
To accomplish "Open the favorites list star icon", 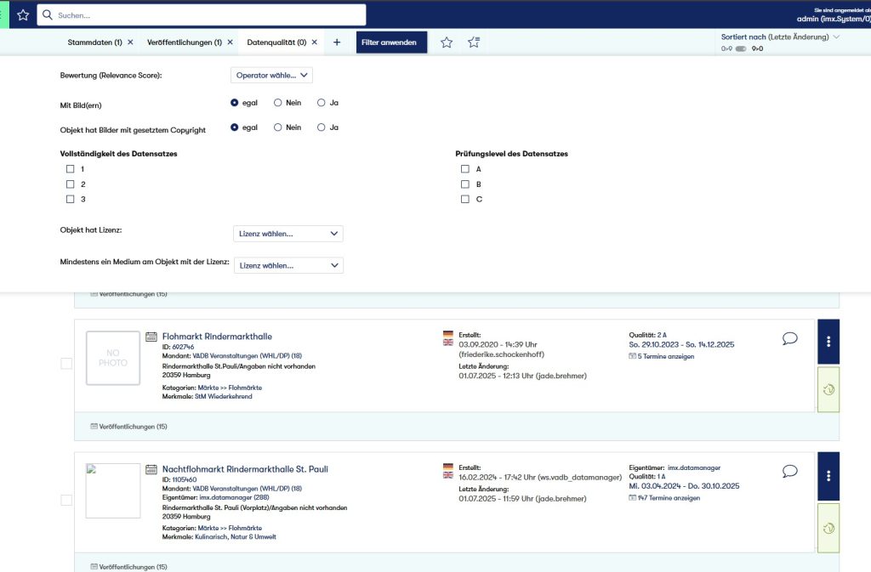I will [x=474, y=42].
